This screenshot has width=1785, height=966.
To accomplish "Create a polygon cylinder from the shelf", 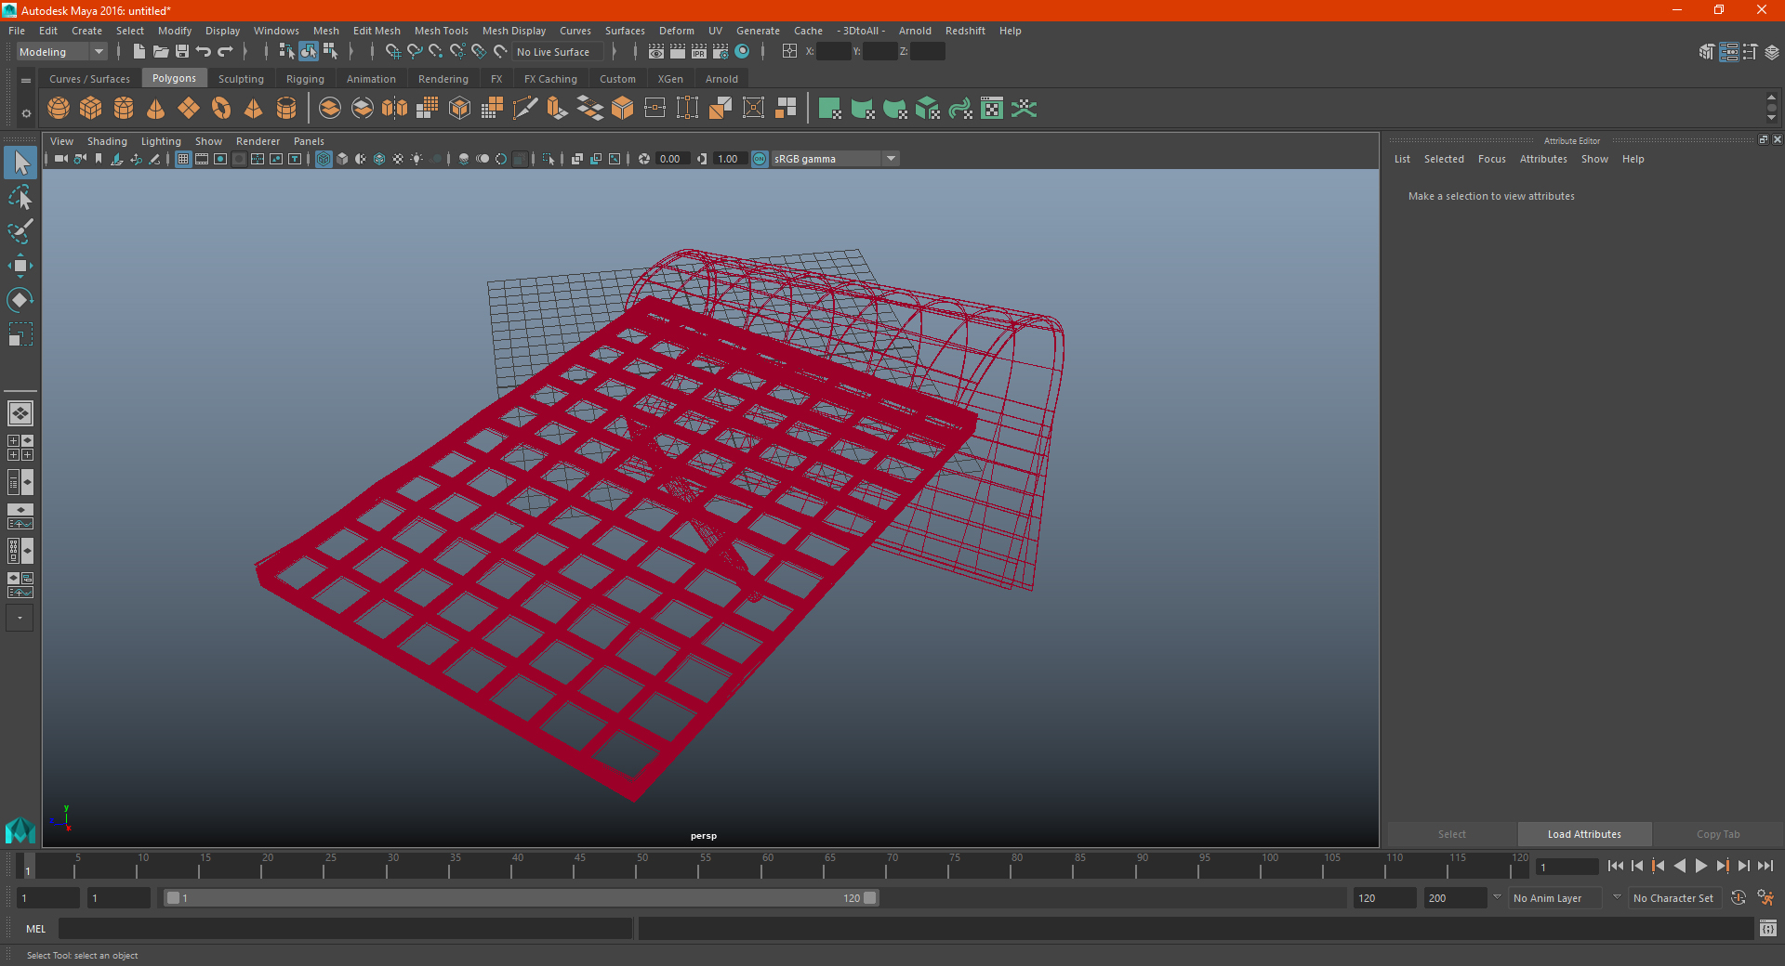I will point(124,109).
